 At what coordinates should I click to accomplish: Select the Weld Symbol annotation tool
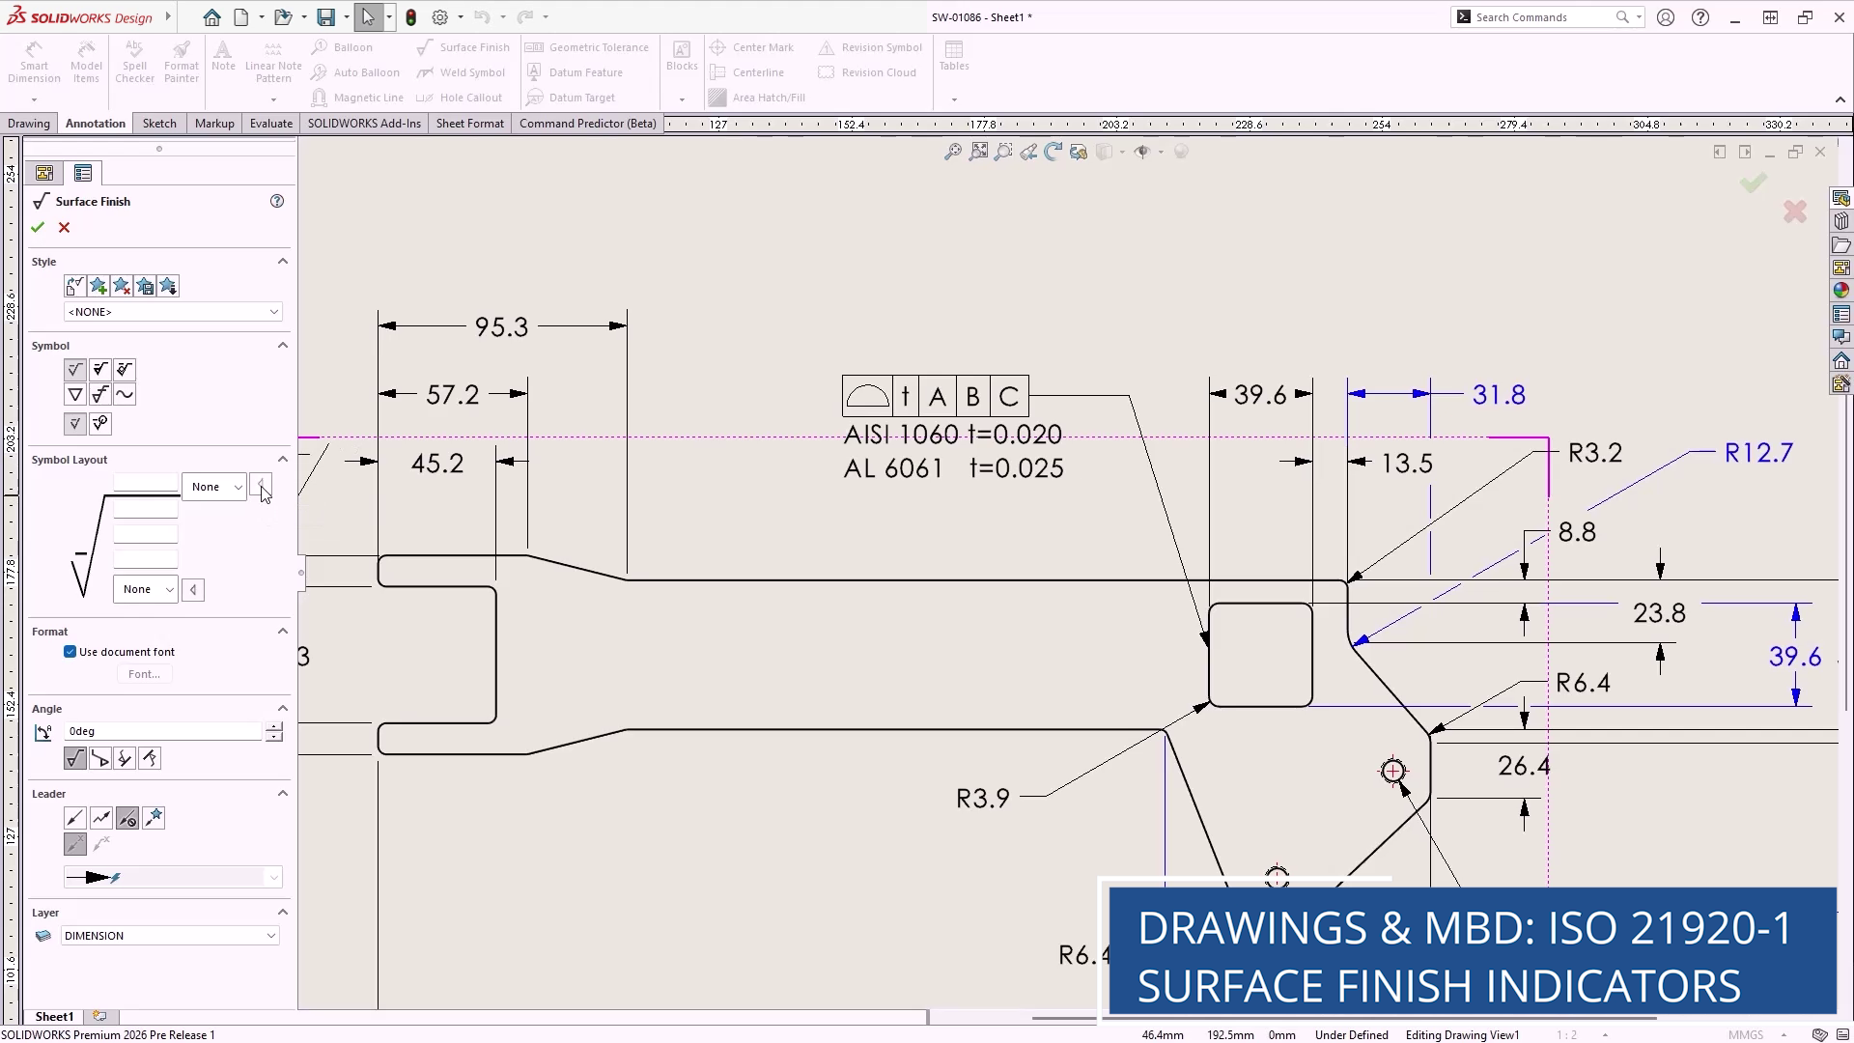coord(462,71)
